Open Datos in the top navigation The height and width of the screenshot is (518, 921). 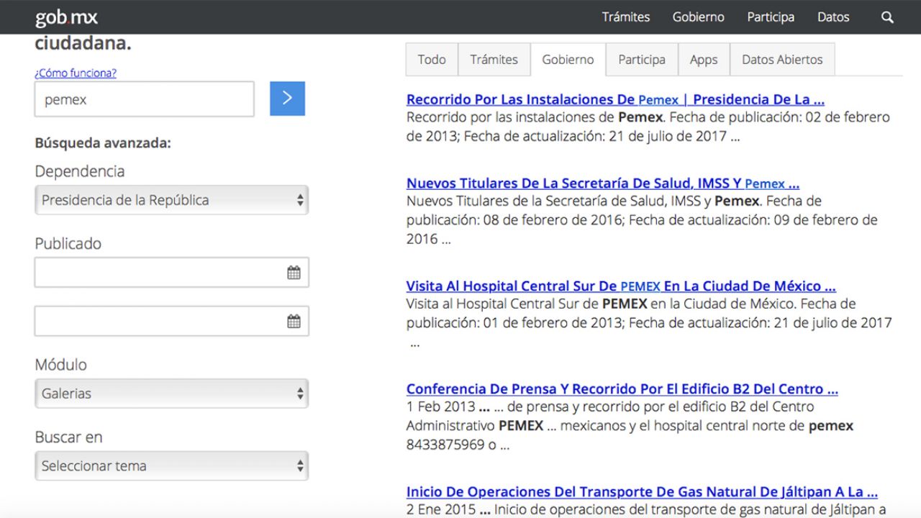coord(833,17)
